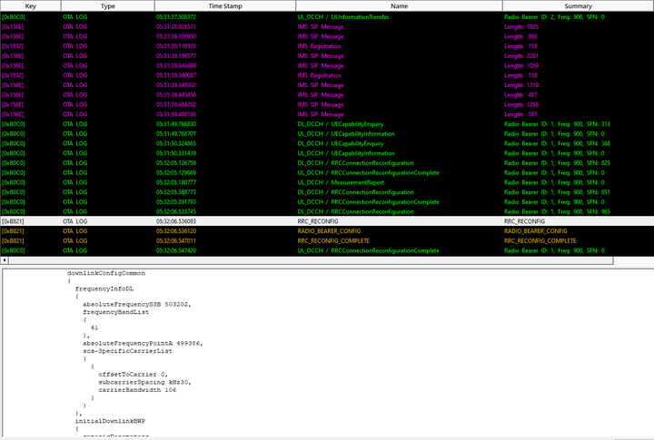Image resolution: width=654 pixels, height=440 pixels.
Task: Sort log list by Type column header
Action: (x=107, y=5)
